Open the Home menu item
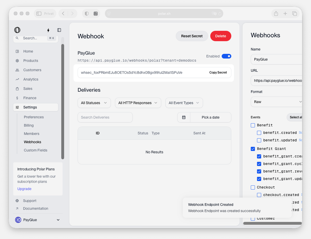 (36, 52)
